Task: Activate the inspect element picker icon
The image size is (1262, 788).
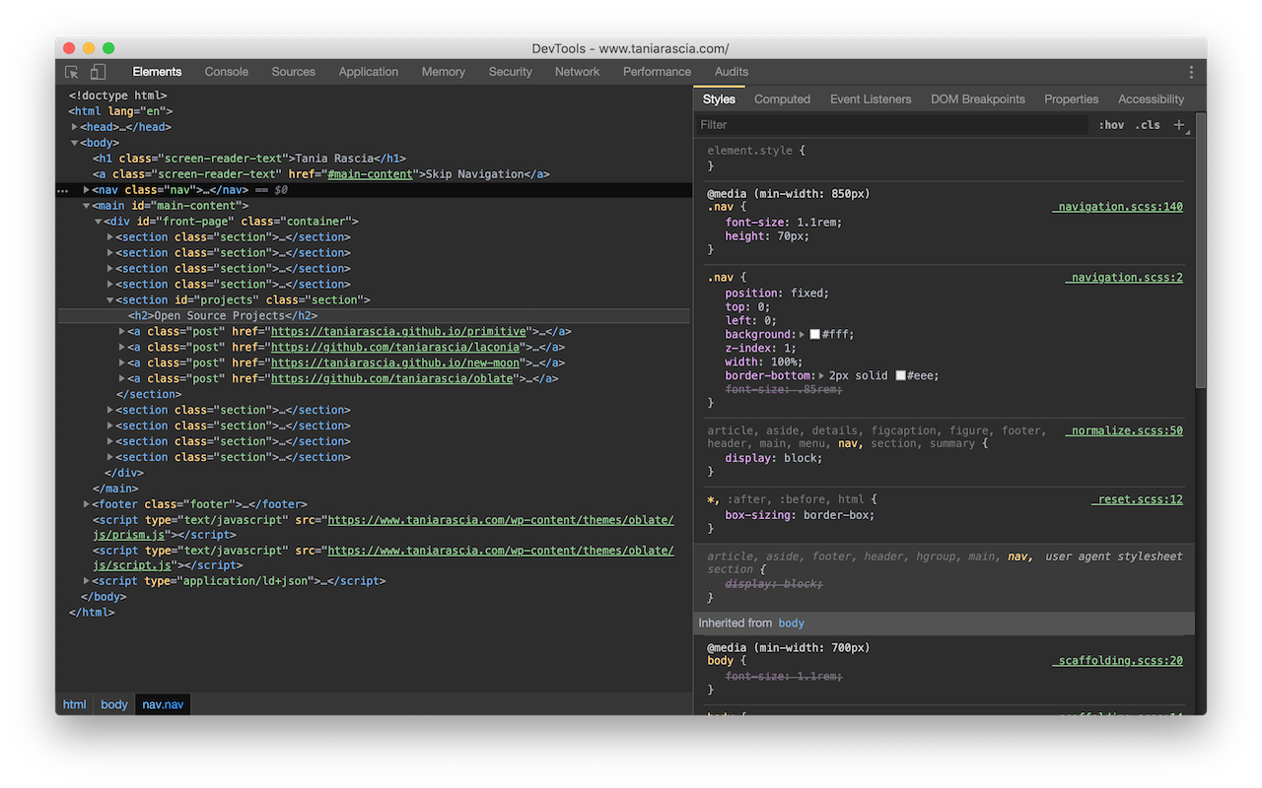Action: click(72, 72)
